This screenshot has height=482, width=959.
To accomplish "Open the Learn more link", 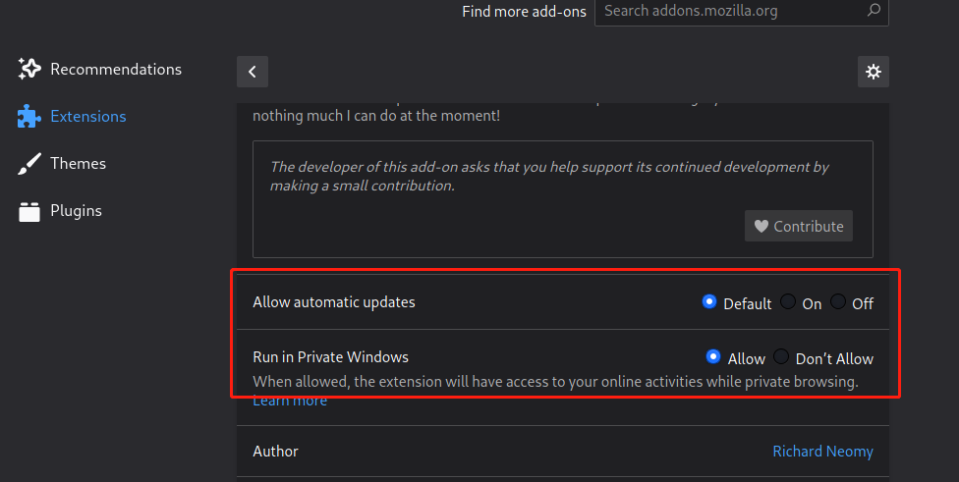I will (x=290, y=401).
